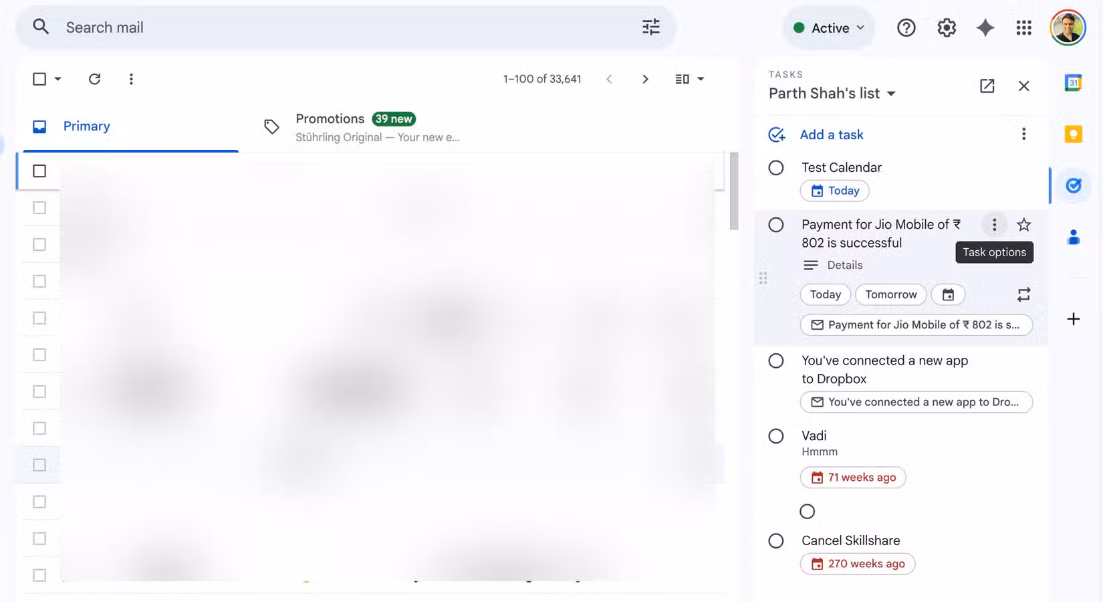This screenshot has height=602, width=1103.
Task: Star the Jio Mobile payment task
Action: [1023, 225]
